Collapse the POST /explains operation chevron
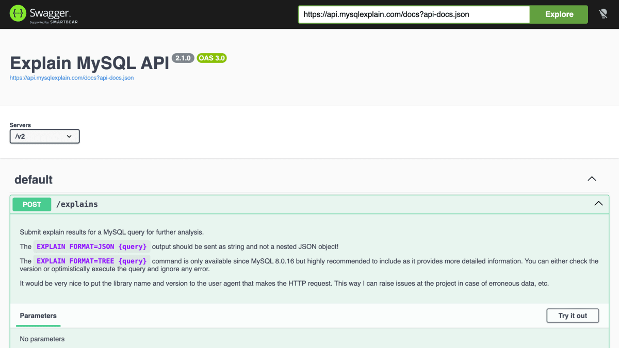The width and height of the screenshot is (619, 348). point(598,204)
